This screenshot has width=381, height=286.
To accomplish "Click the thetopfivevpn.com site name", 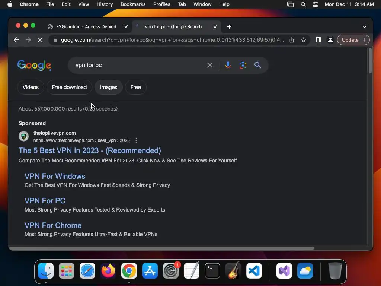I will 54,133.
